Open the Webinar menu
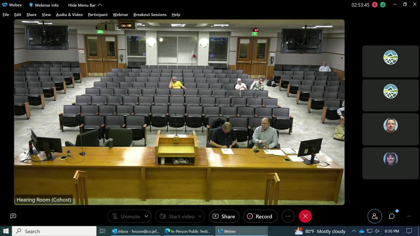 pos(120,14)
